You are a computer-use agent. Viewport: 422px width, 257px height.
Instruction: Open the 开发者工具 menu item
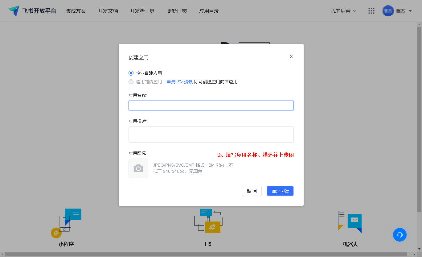tap(142, 11)
